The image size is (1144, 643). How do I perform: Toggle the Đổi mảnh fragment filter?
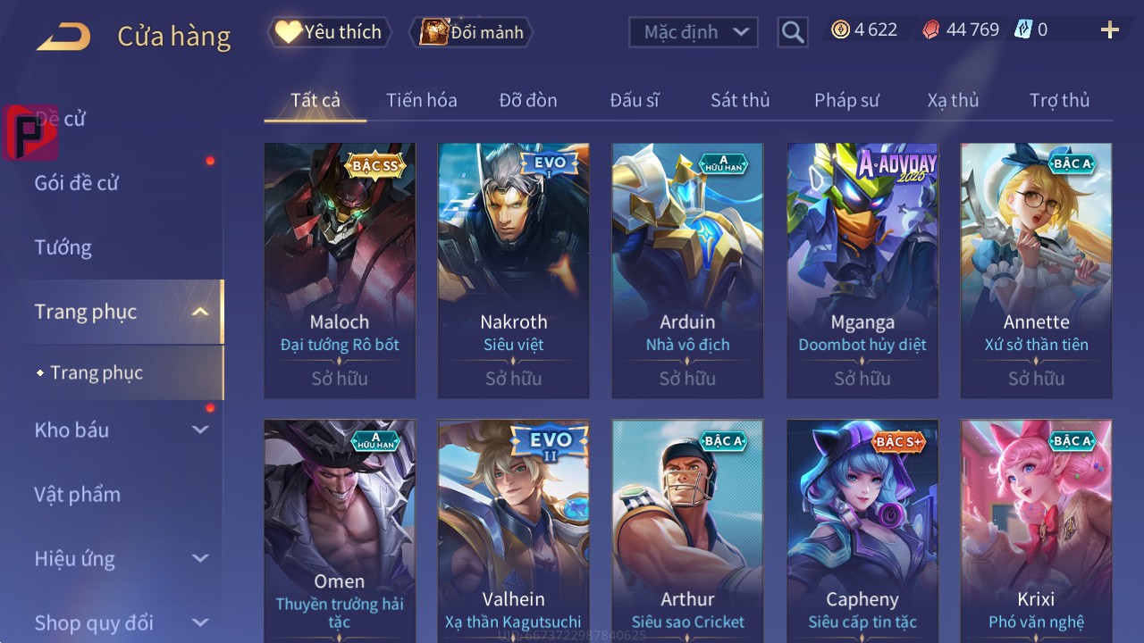(x=471, y=32)
